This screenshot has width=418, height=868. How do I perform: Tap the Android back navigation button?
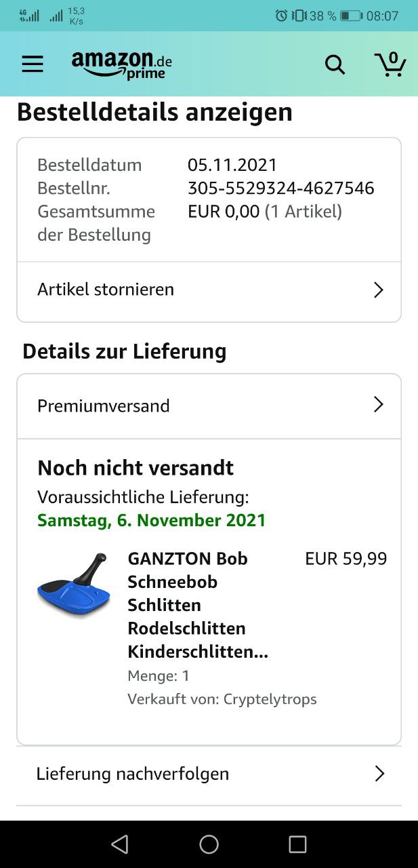[x=120, y=844]
